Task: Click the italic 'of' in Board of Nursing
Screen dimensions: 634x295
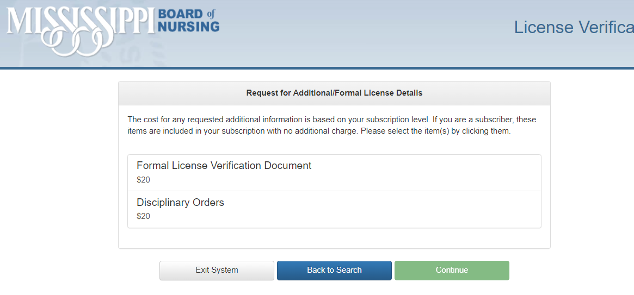Action: (210, 14)
